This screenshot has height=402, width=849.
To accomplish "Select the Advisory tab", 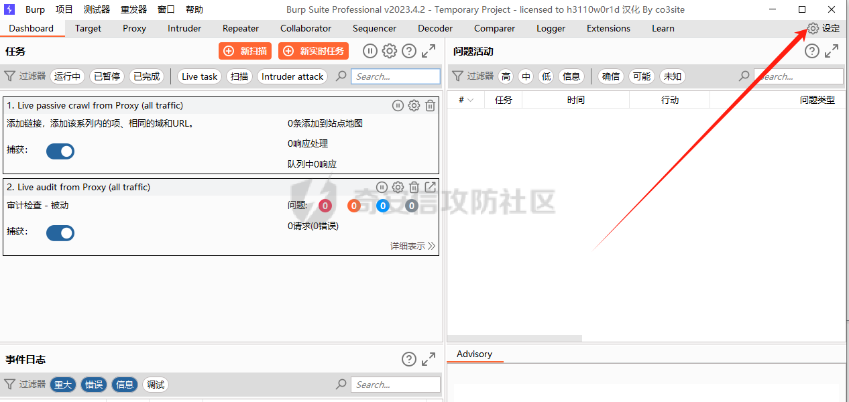I will coord(474,354).
